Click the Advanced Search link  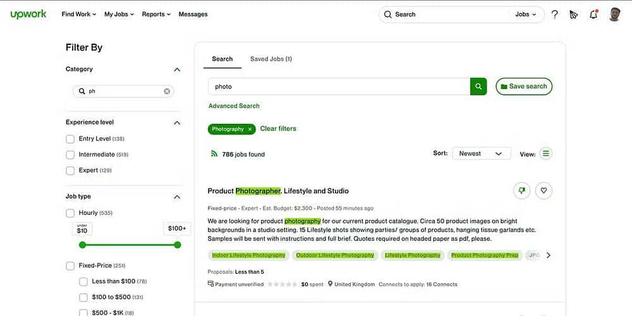pyautogui.click(x=234, y=106)
